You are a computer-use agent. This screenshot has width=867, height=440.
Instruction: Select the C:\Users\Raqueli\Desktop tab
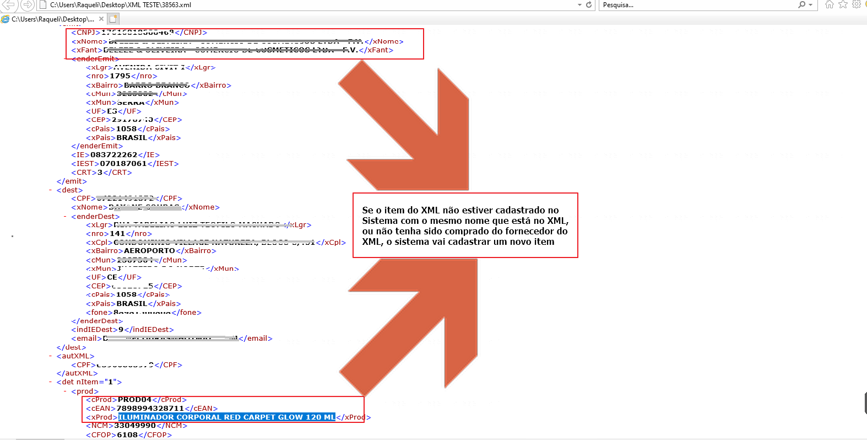(x=53, y=19)
